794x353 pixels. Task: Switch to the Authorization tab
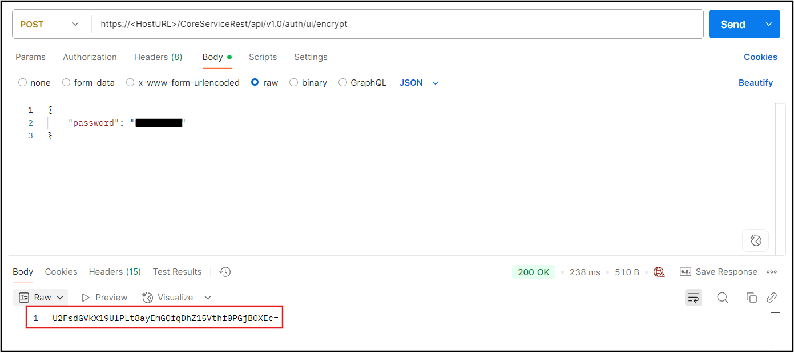[90, 57]
